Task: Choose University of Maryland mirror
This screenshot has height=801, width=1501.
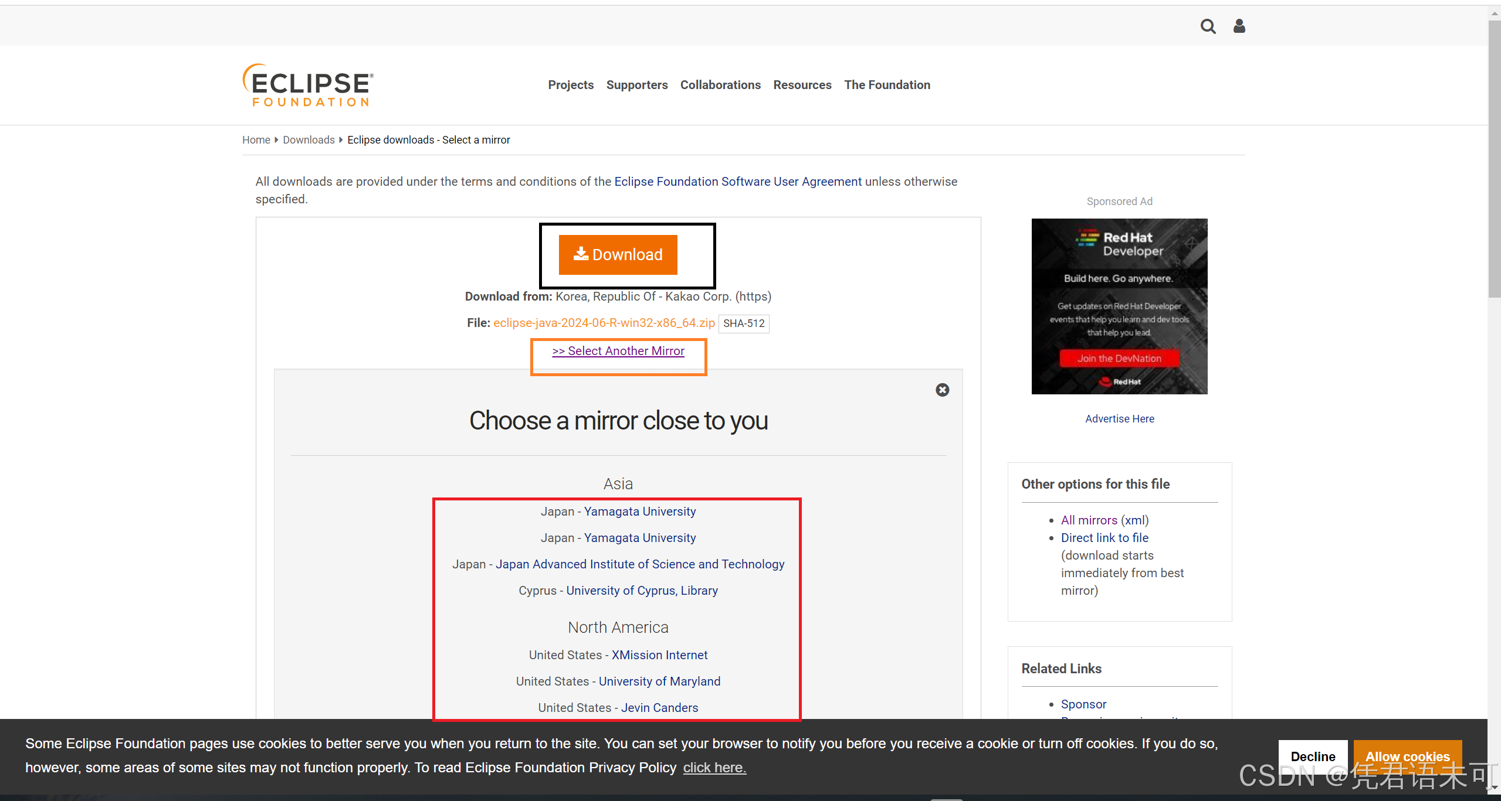Action: click(659, 681)
